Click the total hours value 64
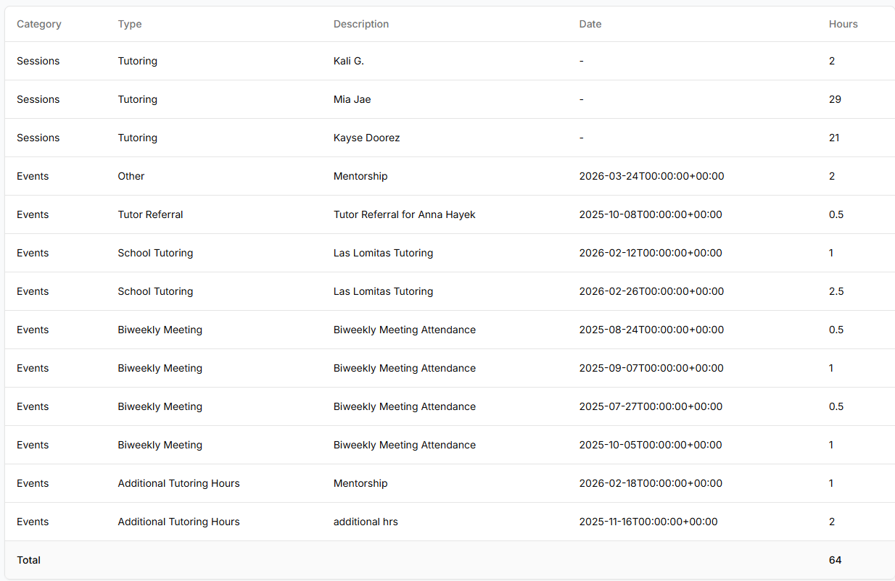The width and height of the screenshot is (895, 581). [835, 560]
